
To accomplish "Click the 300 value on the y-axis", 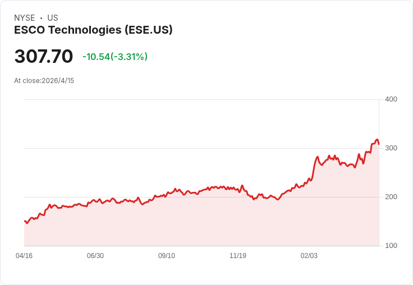I will [391, 148].
